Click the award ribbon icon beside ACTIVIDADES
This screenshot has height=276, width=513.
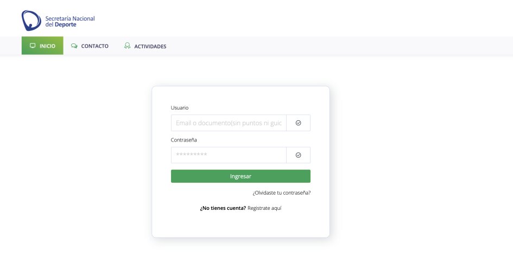(x=127, y=46)
